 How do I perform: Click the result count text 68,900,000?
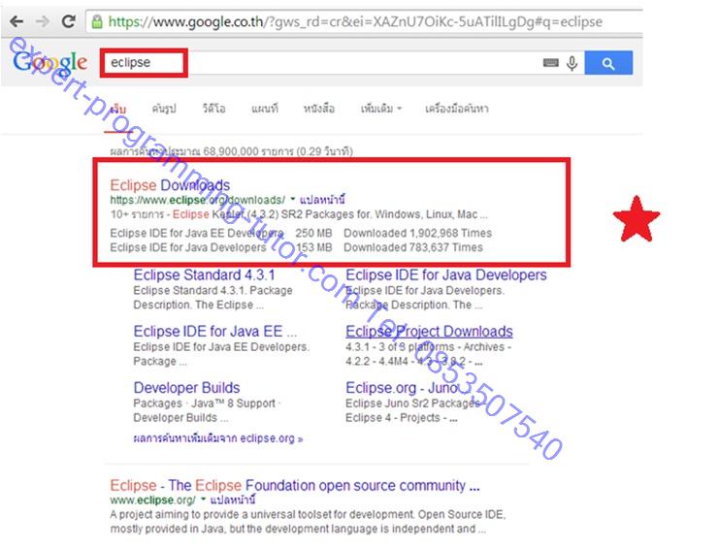click(231, 151)
